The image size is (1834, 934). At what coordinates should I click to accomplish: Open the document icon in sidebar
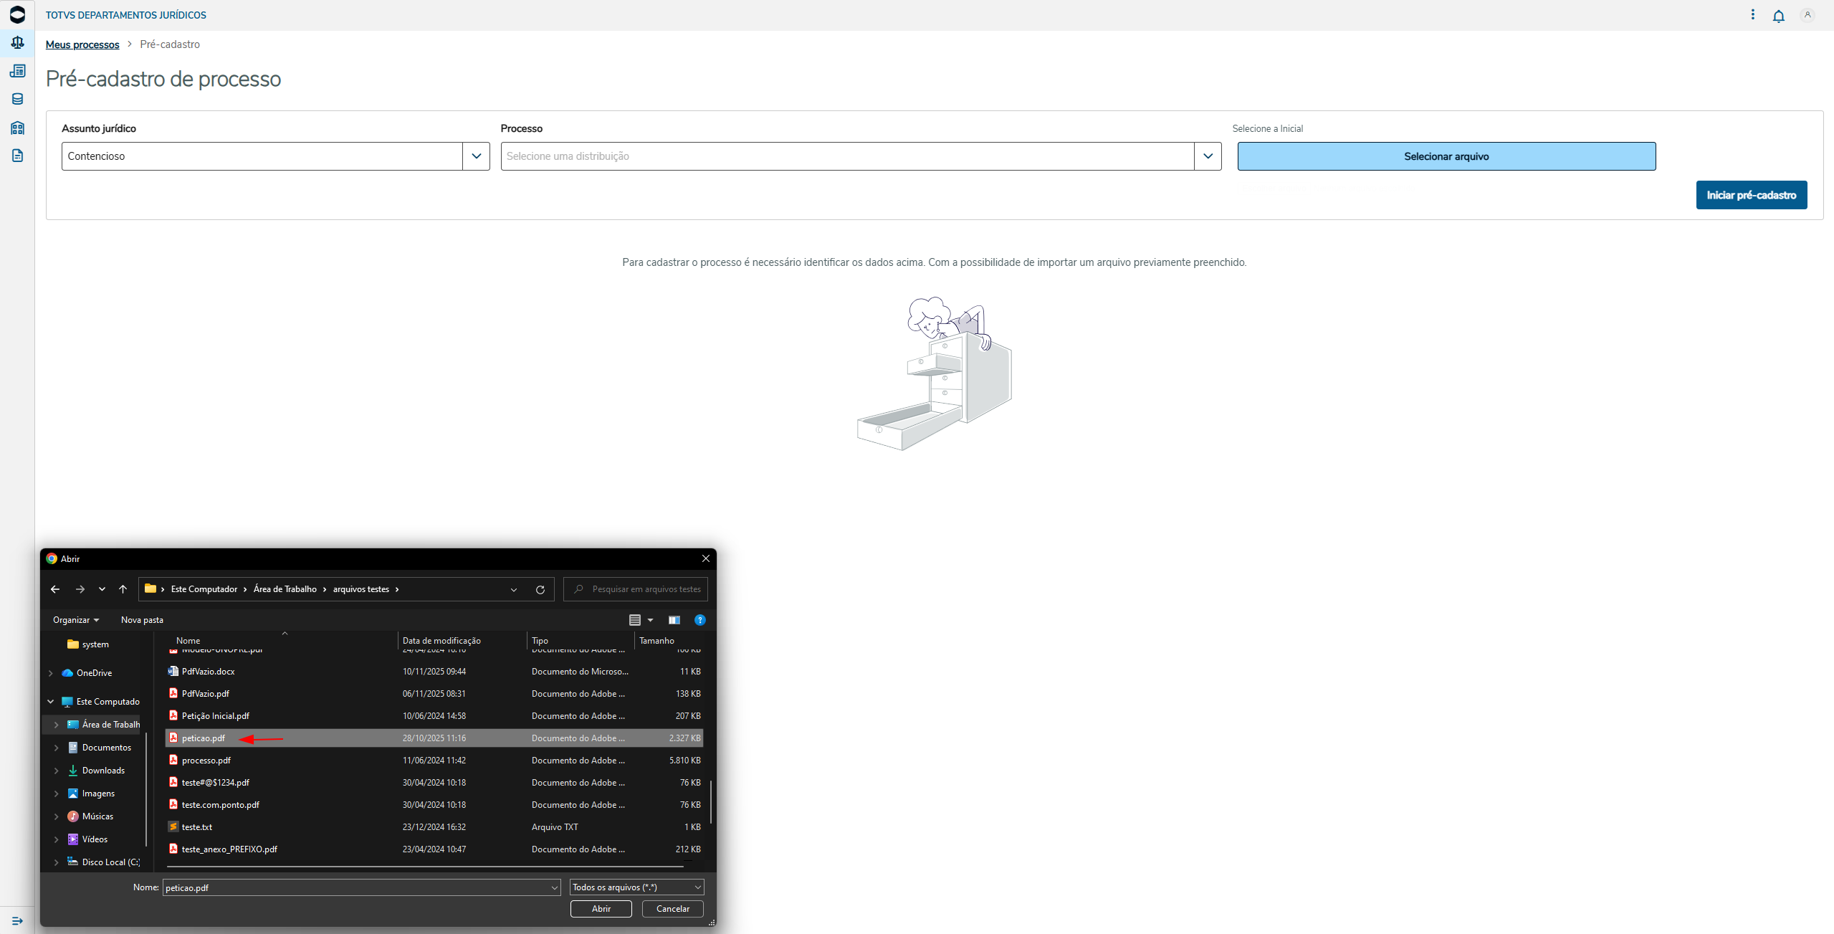pos(17,156)
